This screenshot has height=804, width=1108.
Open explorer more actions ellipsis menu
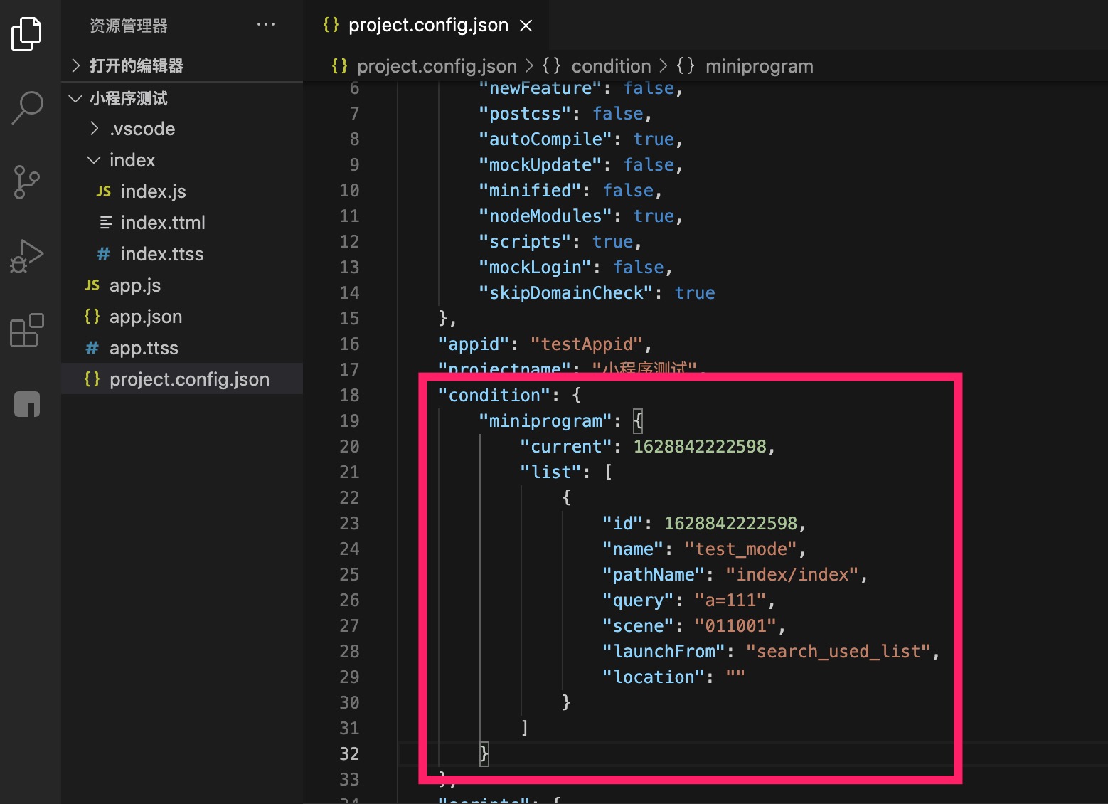pos(266,25)
